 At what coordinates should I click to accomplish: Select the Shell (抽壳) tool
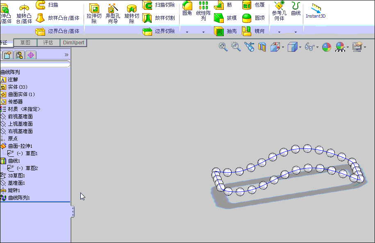click(x=225, y=31)
